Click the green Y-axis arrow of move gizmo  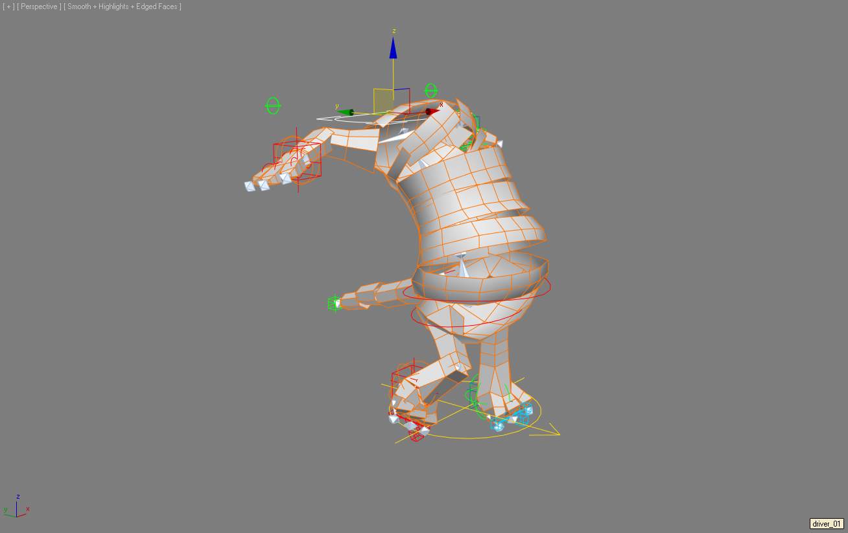[347, 112]
